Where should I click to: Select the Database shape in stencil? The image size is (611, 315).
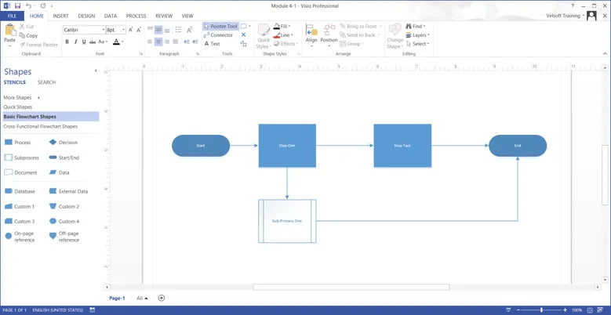click(20, 191)
